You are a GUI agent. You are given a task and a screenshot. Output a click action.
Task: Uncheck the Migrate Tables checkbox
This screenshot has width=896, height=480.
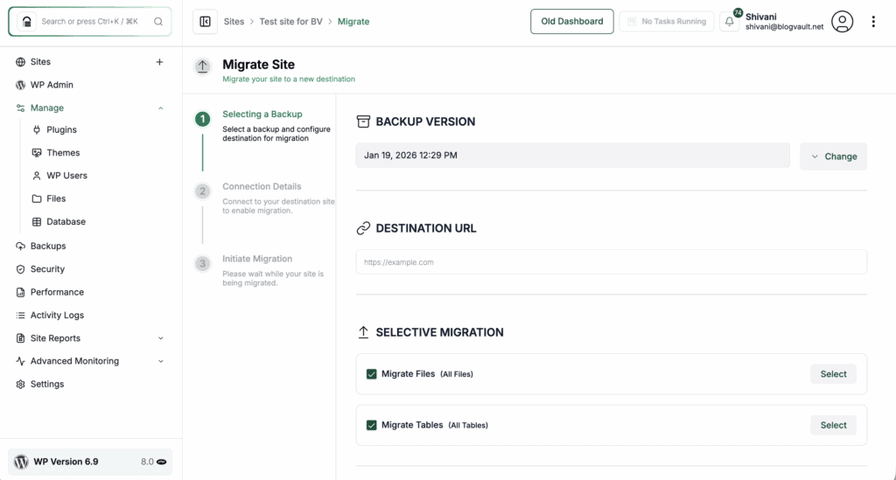371,425
